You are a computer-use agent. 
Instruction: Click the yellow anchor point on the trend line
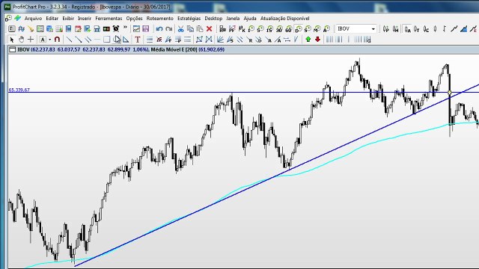pos(449,93)
